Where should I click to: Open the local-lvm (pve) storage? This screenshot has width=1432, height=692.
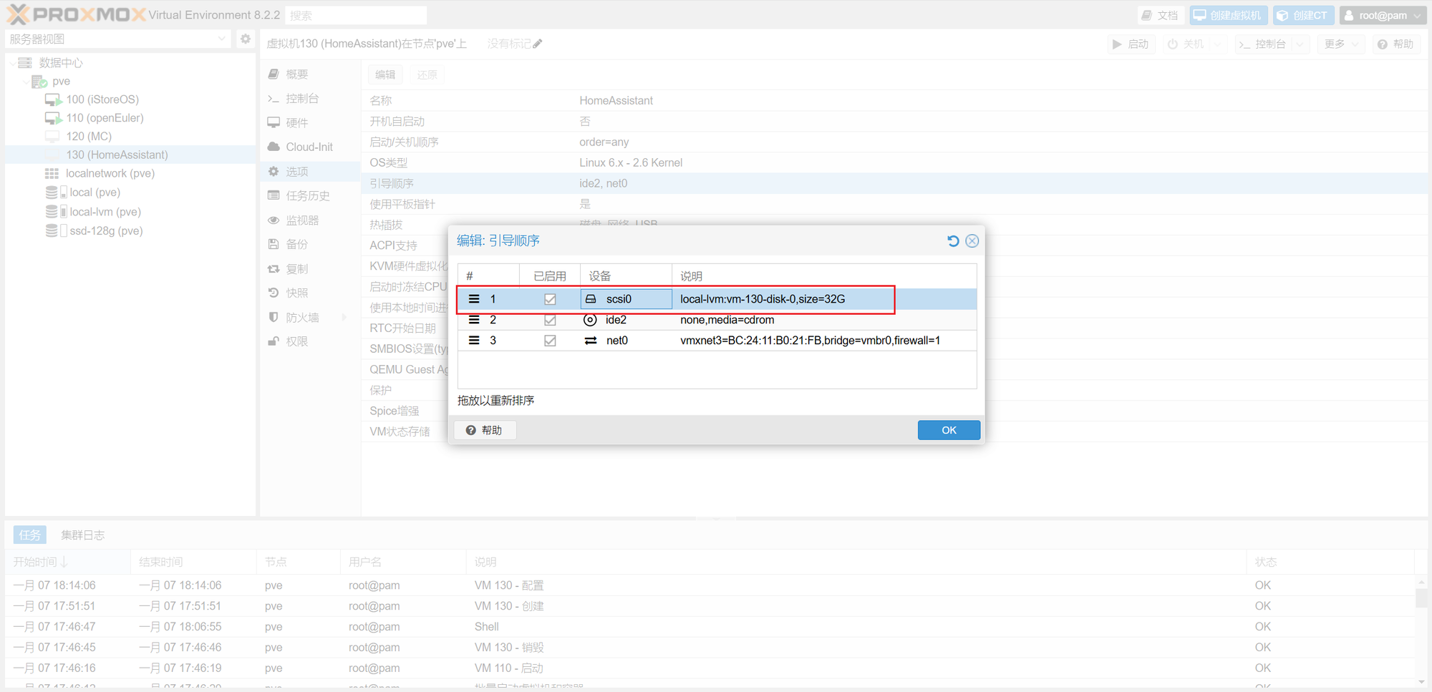[105, 212]
